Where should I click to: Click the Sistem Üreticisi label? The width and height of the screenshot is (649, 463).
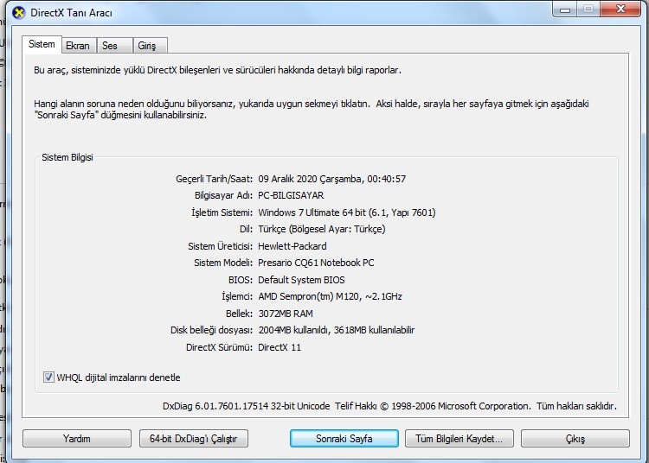click(220, 246)
